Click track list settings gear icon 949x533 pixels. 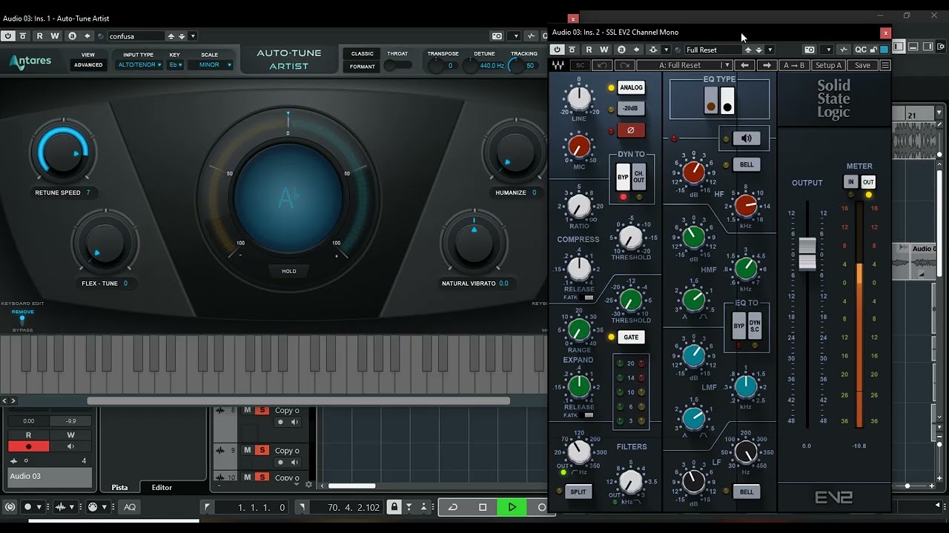[309, 485]
